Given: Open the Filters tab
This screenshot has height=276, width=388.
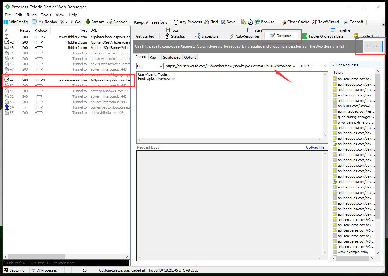Looking at the screenshot, I should tap(255, 30).
